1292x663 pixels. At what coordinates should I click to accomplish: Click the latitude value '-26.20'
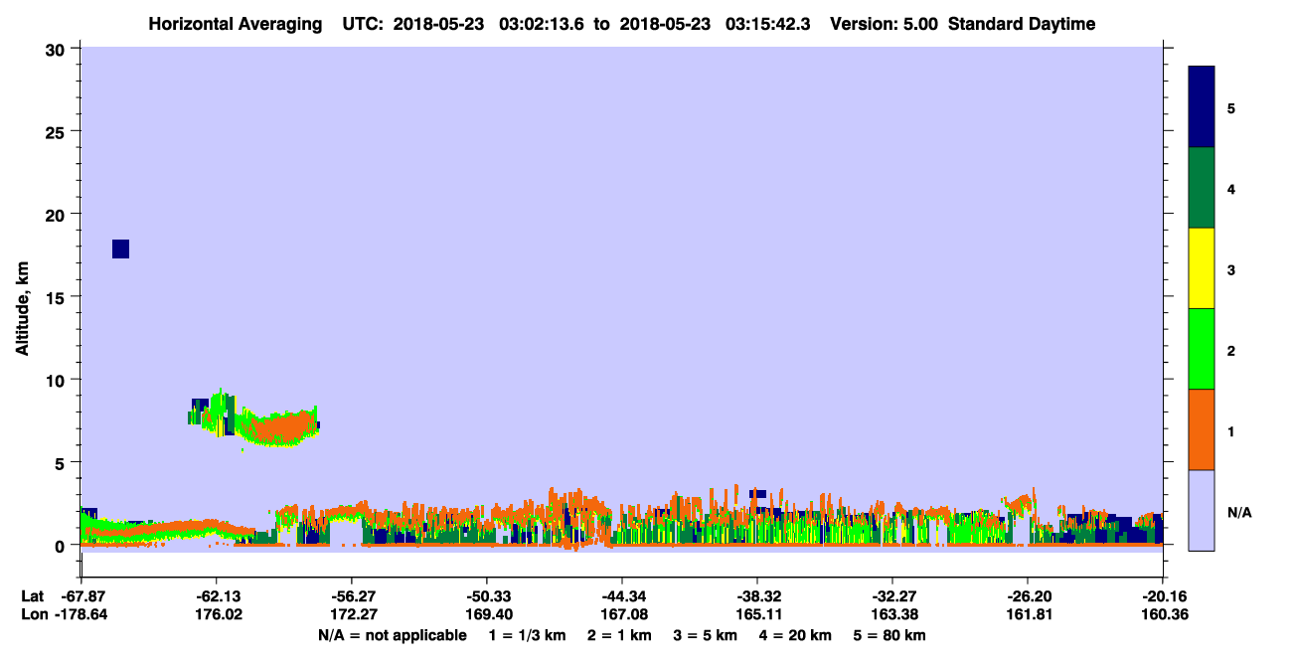pos(1028,596)
